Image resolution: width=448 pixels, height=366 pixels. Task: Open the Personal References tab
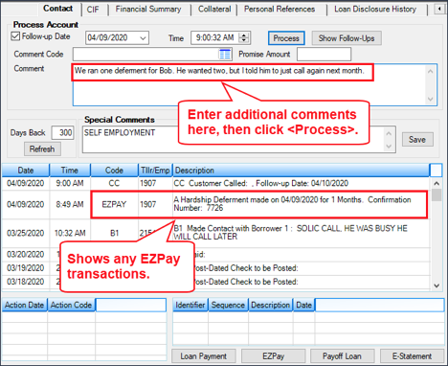[x=280, y=10]
